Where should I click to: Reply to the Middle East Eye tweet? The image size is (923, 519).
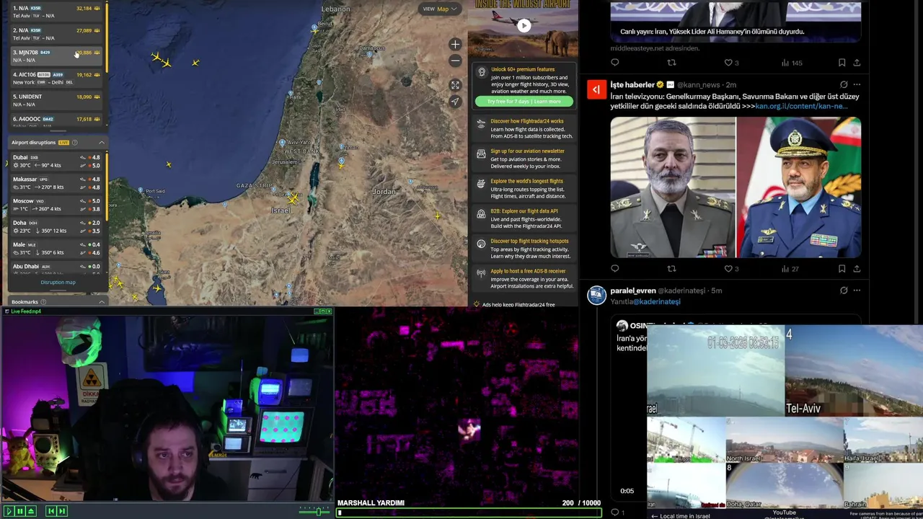(x=615, y=63)
